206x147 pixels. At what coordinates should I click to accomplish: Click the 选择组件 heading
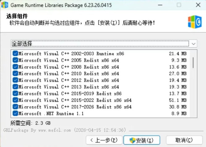point(17,16)
